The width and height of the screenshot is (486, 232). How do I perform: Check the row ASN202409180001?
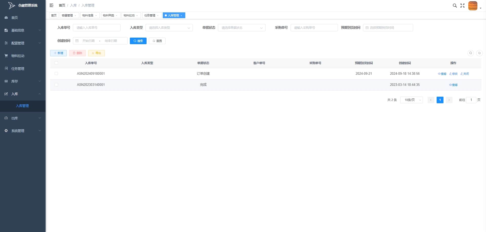(x=56, y=74)
